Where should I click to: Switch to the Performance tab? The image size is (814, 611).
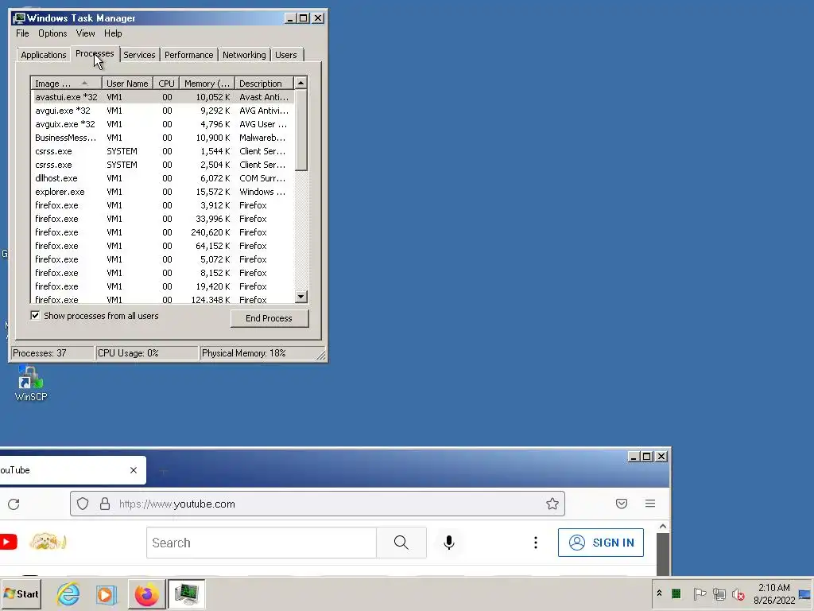pos(189,55)
